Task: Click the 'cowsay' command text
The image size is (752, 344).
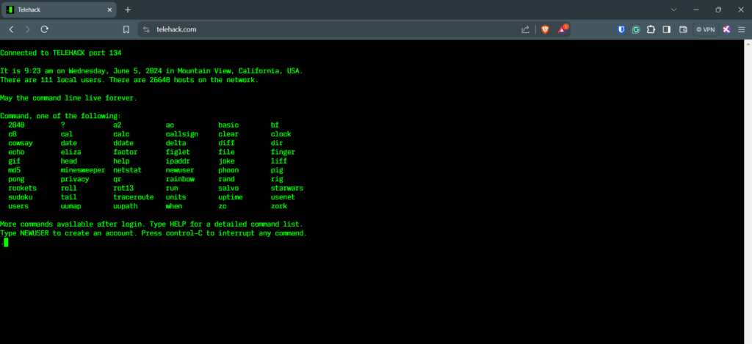Action: tap(20, 143)
